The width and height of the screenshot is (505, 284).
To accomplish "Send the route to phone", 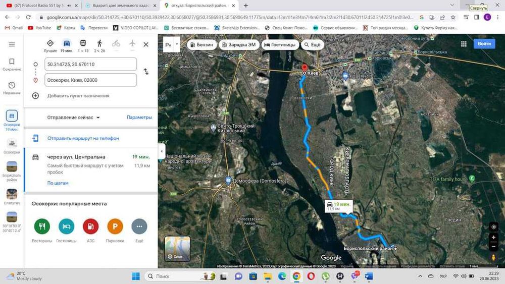I will point(83,138).
